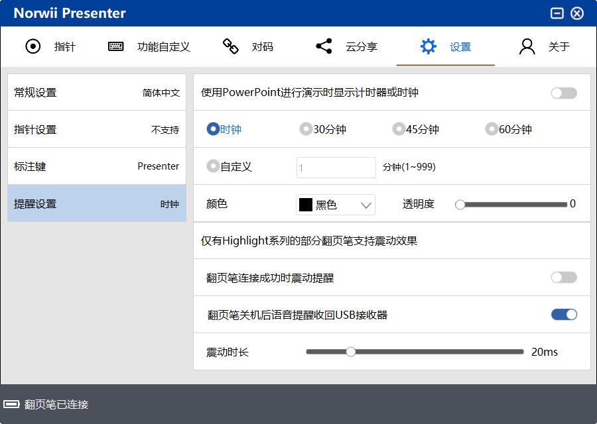Click the Presenter value for 标注键
Viewport: 597px width, 424px height.
click(158, 166)
